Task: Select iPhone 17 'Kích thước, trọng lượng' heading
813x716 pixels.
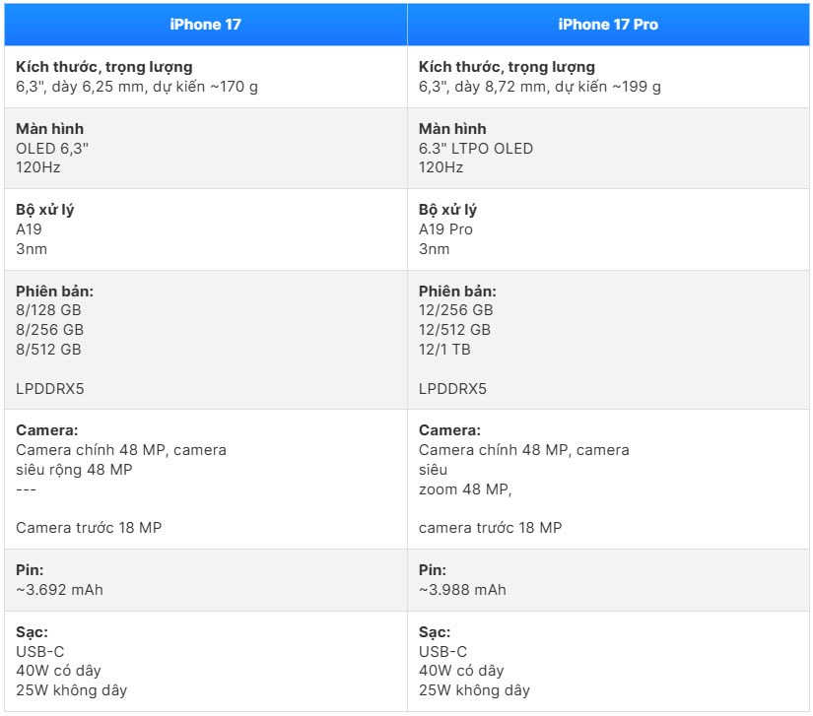Action: (x=104, y=67)
